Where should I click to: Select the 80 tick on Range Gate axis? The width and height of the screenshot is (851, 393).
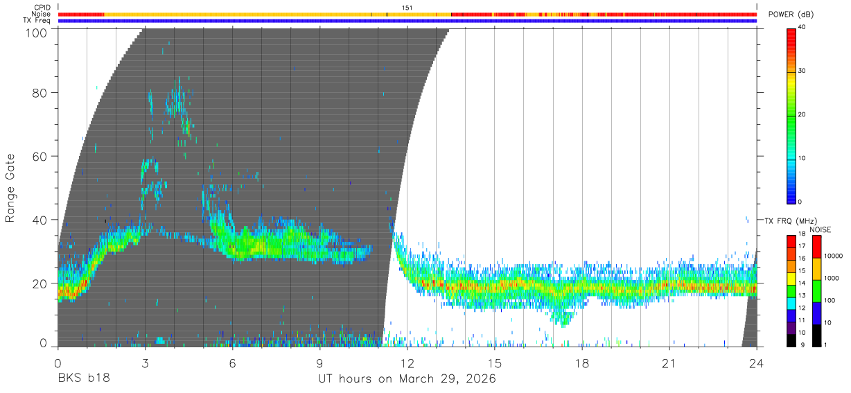[40, 93]
